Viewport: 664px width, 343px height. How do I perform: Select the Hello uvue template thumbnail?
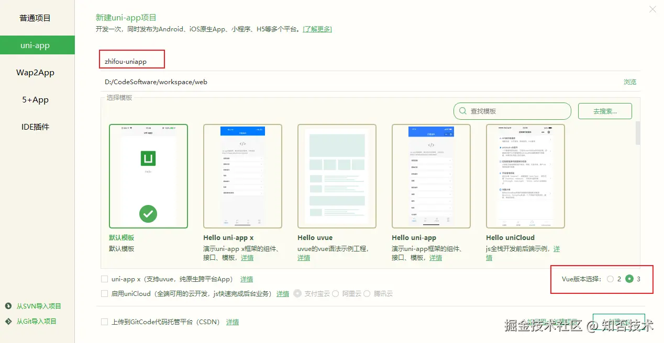coord(337,176)
